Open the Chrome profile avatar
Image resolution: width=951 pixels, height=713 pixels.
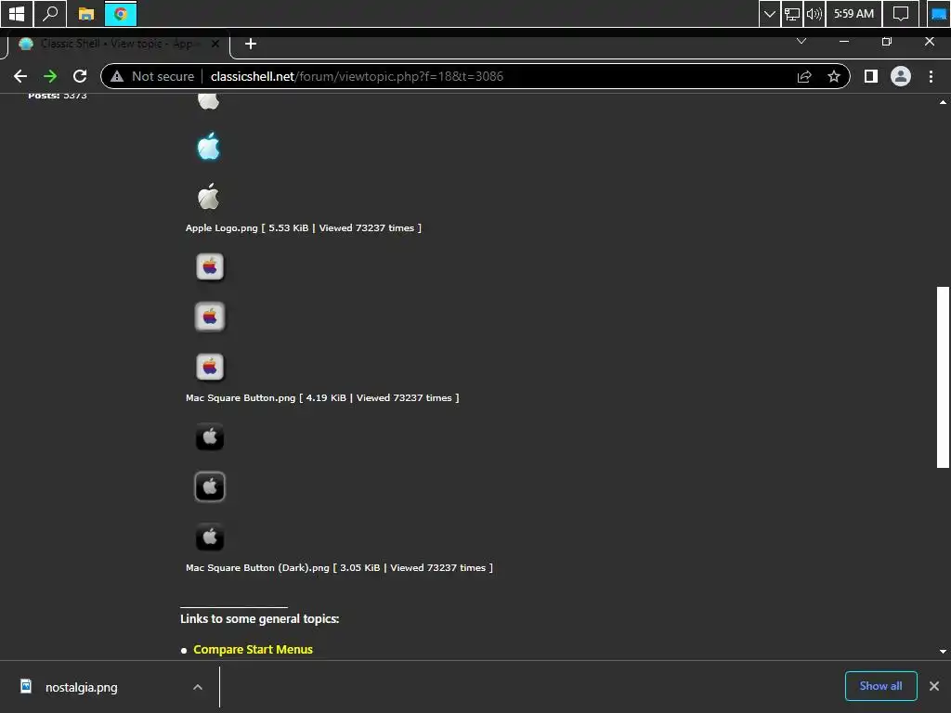pos(901,76)
